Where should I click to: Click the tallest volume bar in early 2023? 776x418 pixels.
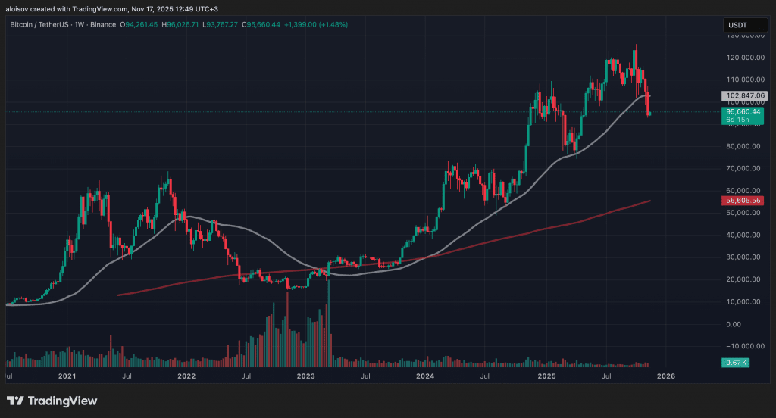[329, 323]
